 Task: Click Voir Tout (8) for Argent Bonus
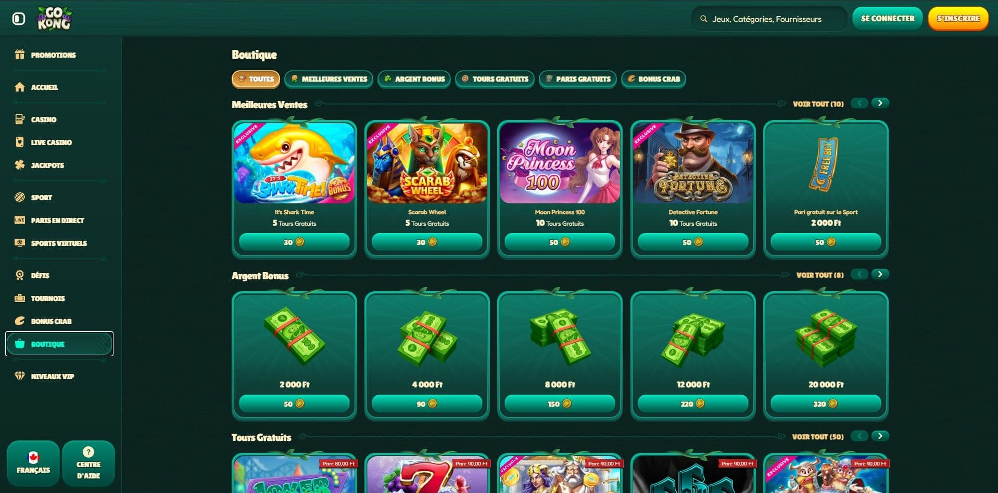[820, 275]
